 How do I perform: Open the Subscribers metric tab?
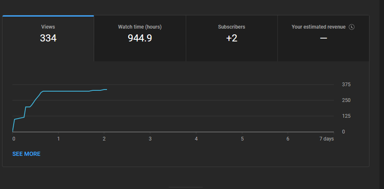point(232,38)
